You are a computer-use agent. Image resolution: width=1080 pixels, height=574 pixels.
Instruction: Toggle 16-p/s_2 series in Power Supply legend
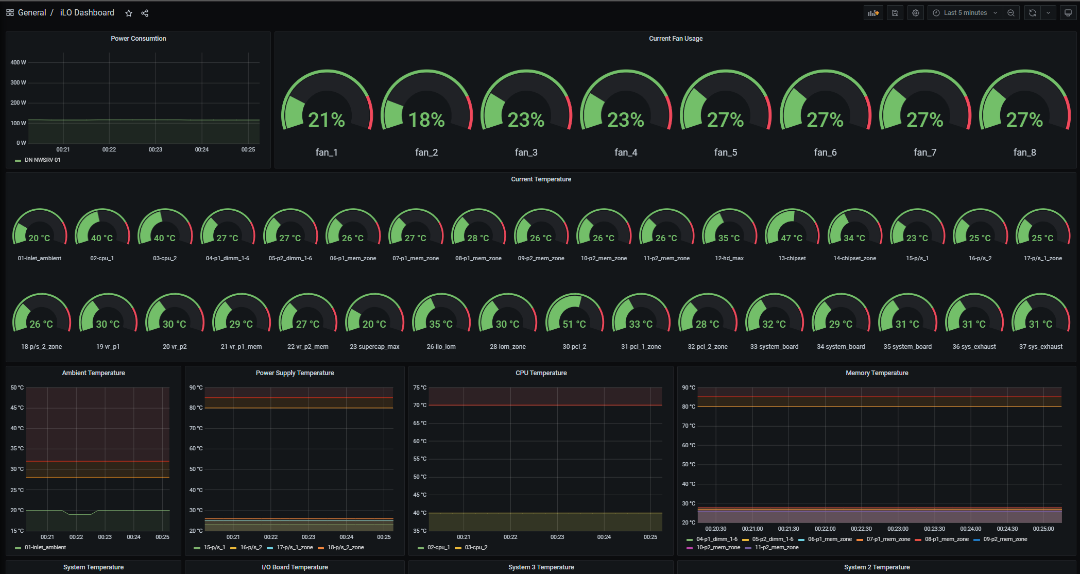(251, 547)
